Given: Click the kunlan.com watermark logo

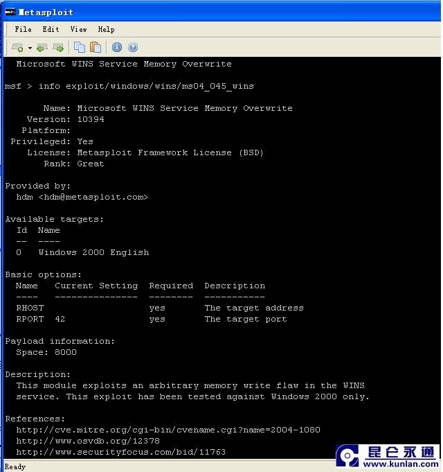Looking at the screenshot, I should click(x=387, y=455).
